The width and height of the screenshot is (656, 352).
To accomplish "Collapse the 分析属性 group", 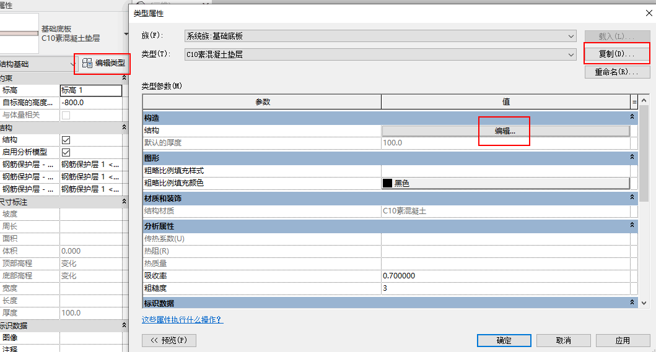I will pyautogui.click(x=632, y=225).
